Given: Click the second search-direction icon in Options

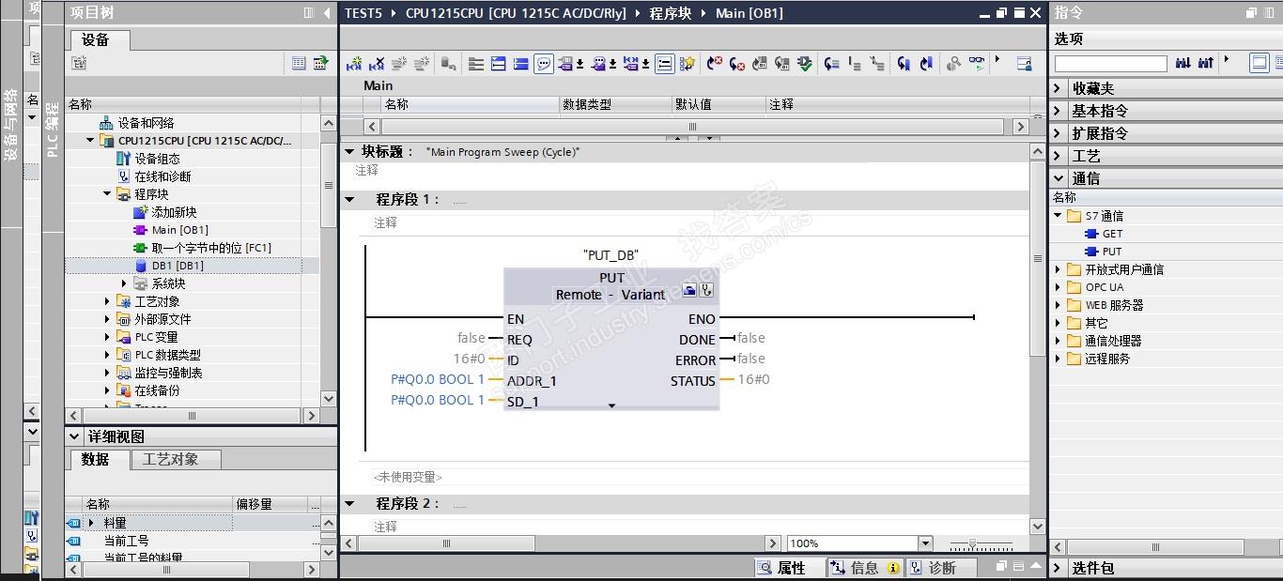Looking at the screenshot, I should [x=1205, y=62].
